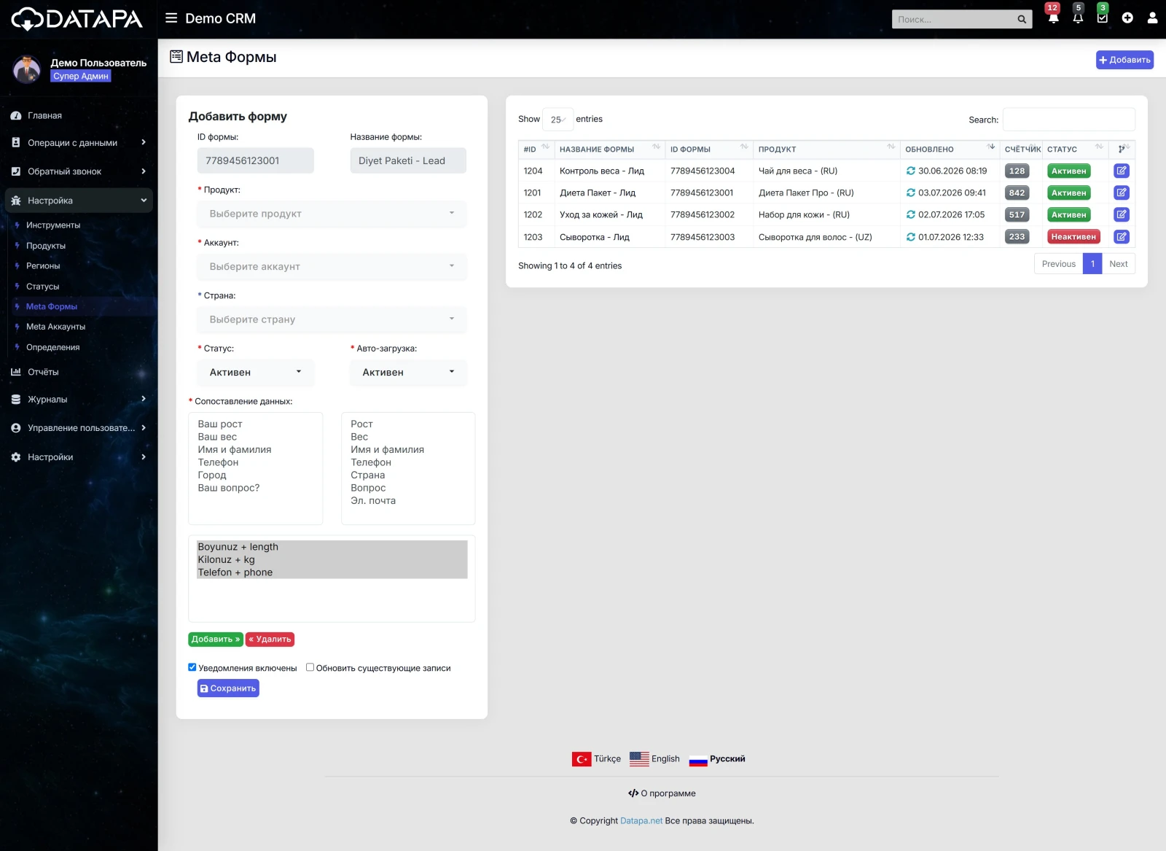The height and width of the screenshot is (851, 1166).
Task: Change the Show entries count selector
Action: pos(558,120)
